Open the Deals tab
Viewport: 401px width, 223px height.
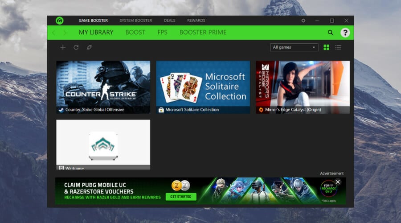click(x=169, y=21)
